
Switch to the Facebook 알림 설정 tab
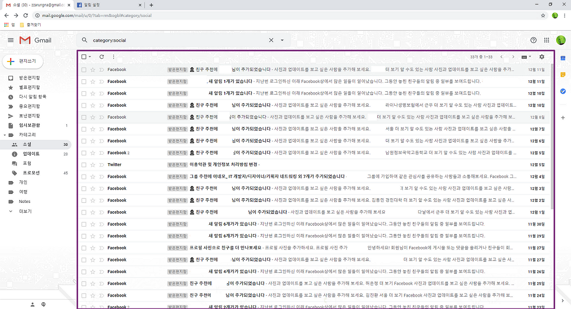109,5
